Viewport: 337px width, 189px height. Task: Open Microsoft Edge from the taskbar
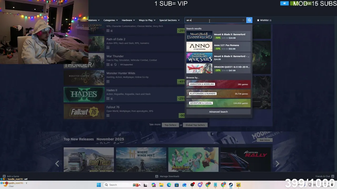169,185
